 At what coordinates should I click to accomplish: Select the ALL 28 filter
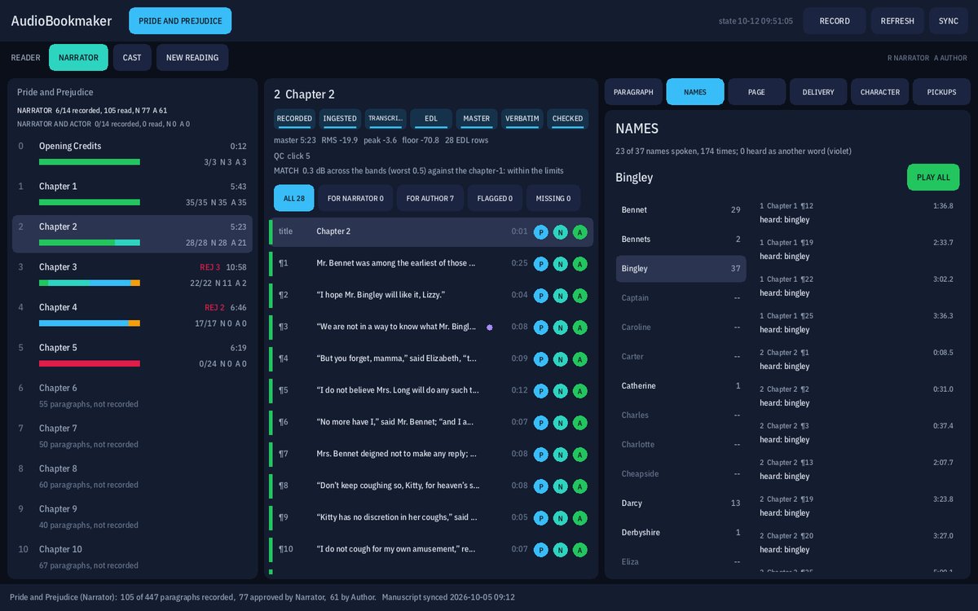[293, 198]
